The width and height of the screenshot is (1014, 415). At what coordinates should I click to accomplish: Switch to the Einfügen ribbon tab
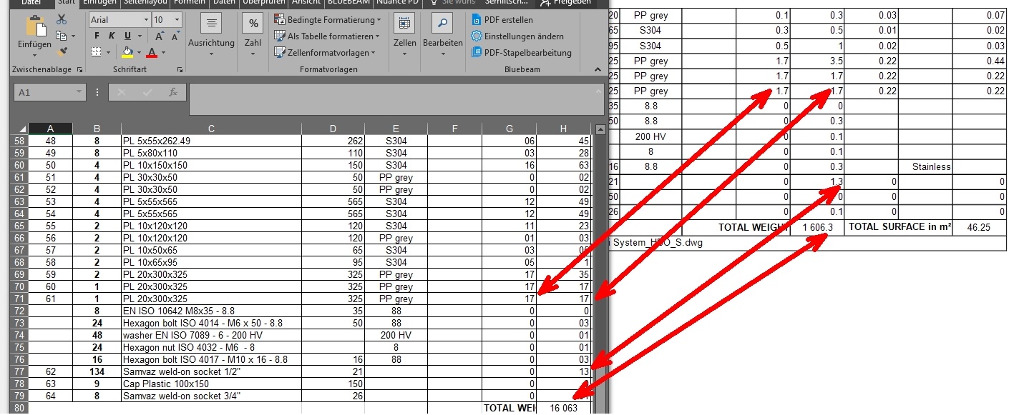(99, 3)
